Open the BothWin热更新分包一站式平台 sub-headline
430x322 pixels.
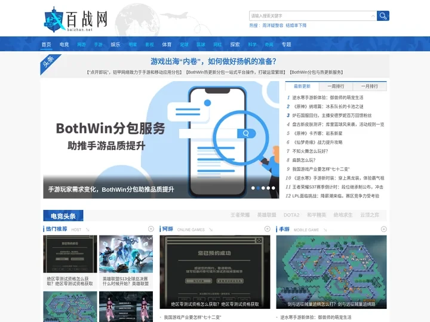point(236,72)
